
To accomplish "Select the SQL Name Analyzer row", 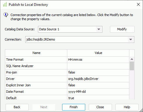I will pos(36,66).
